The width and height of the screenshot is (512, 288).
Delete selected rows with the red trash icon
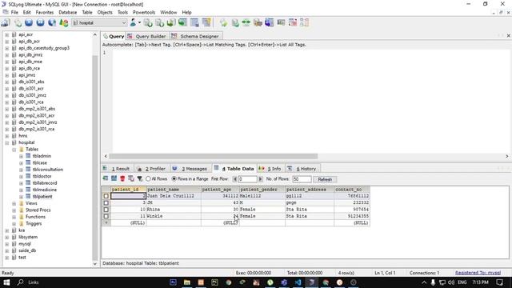coord(122,178)
